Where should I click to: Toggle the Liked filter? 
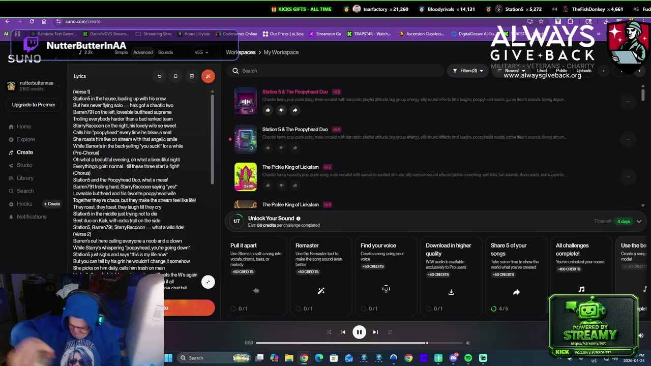(x=542, y=71)
